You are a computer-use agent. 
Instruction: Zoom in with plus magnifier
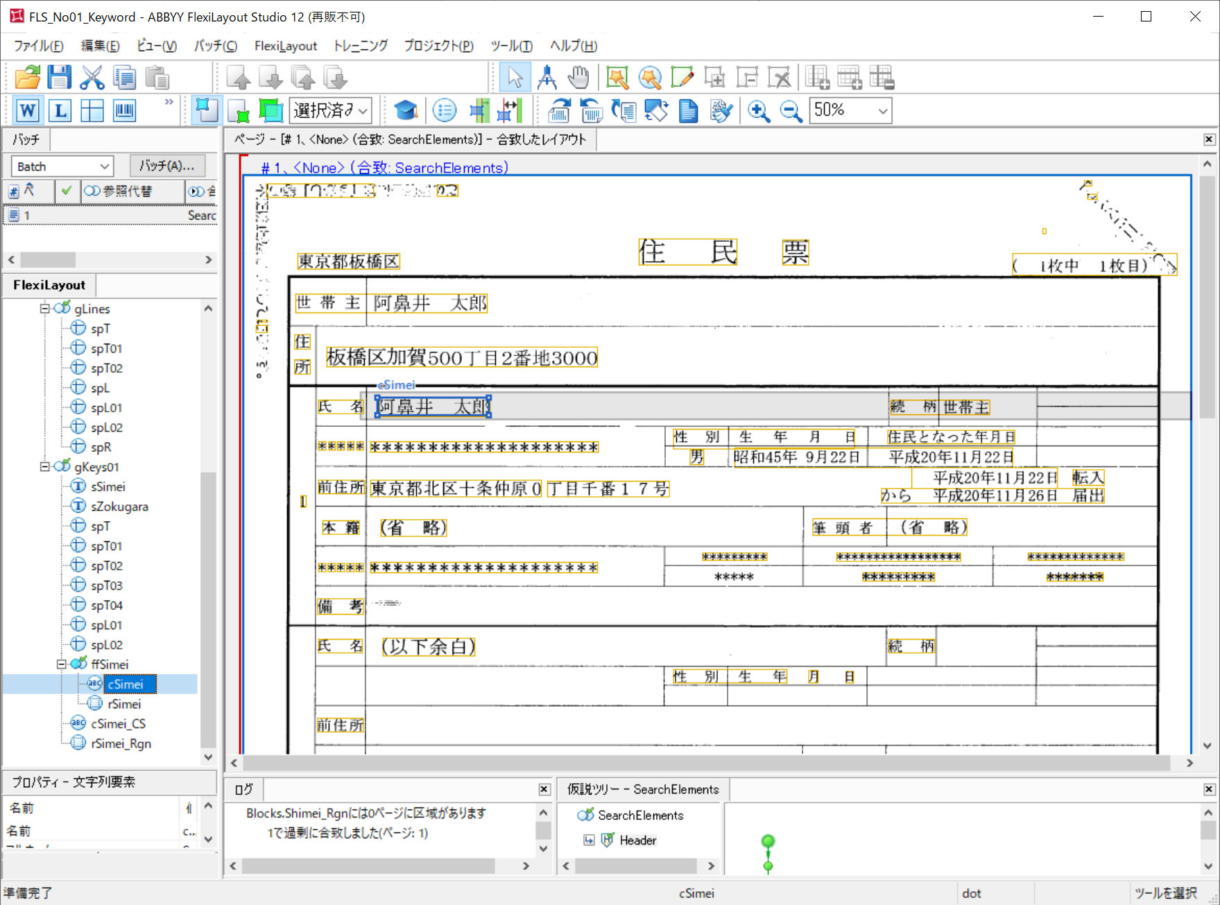point(758,110)
